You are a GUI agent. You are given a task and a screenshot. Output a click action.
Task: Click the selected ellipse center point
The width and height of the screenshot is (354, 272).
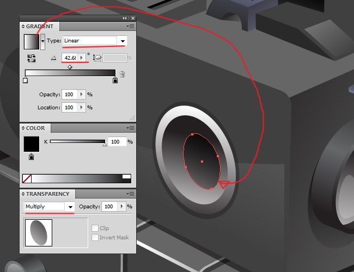click(202, 162)
